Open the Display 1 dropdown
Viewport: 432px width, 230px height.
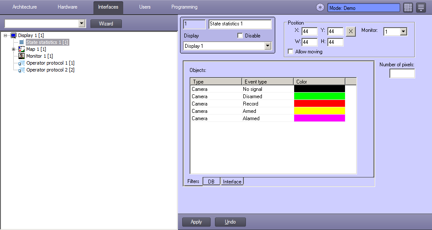pos(267,46)
